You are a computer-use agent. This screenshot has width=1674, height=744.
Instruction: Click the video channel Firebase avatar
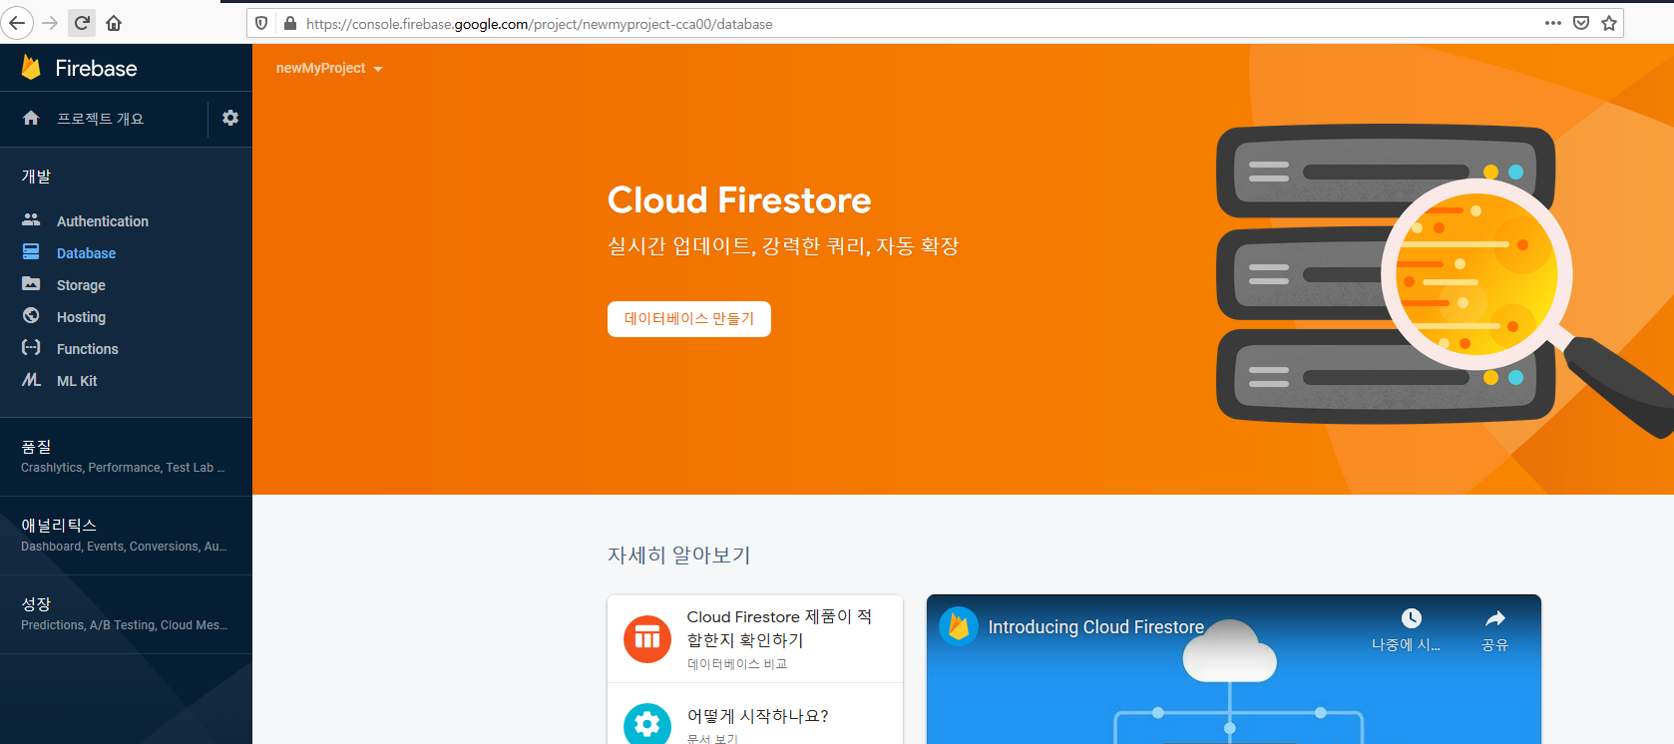959,626
